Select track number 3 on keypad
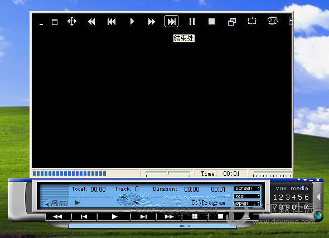Viewport: 329px width, 238px height. point(288,197)
